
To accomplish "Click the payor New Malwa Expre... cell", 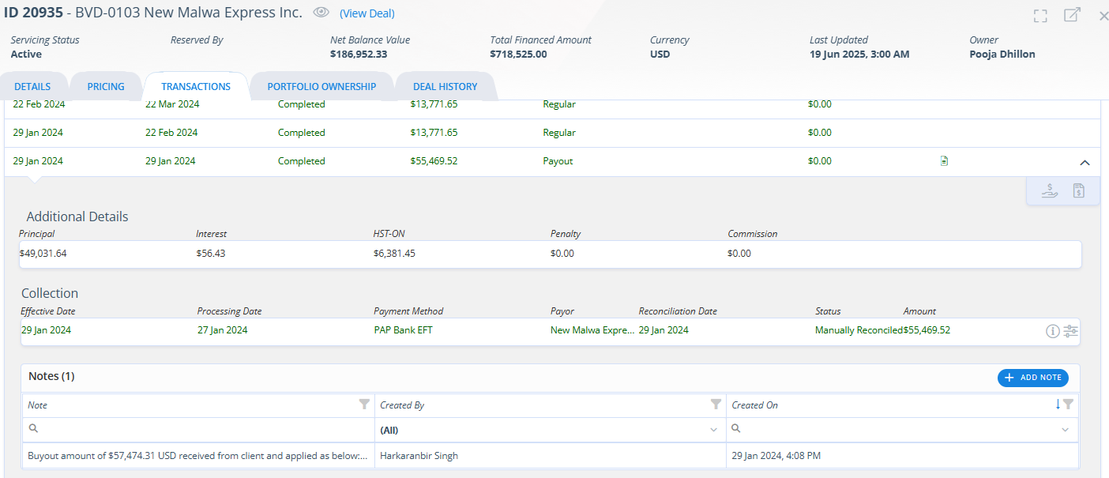I will pos(592,330).
